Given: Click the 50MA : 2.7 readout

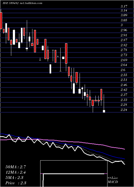Looking at the screenshot, I should point(16,167).
